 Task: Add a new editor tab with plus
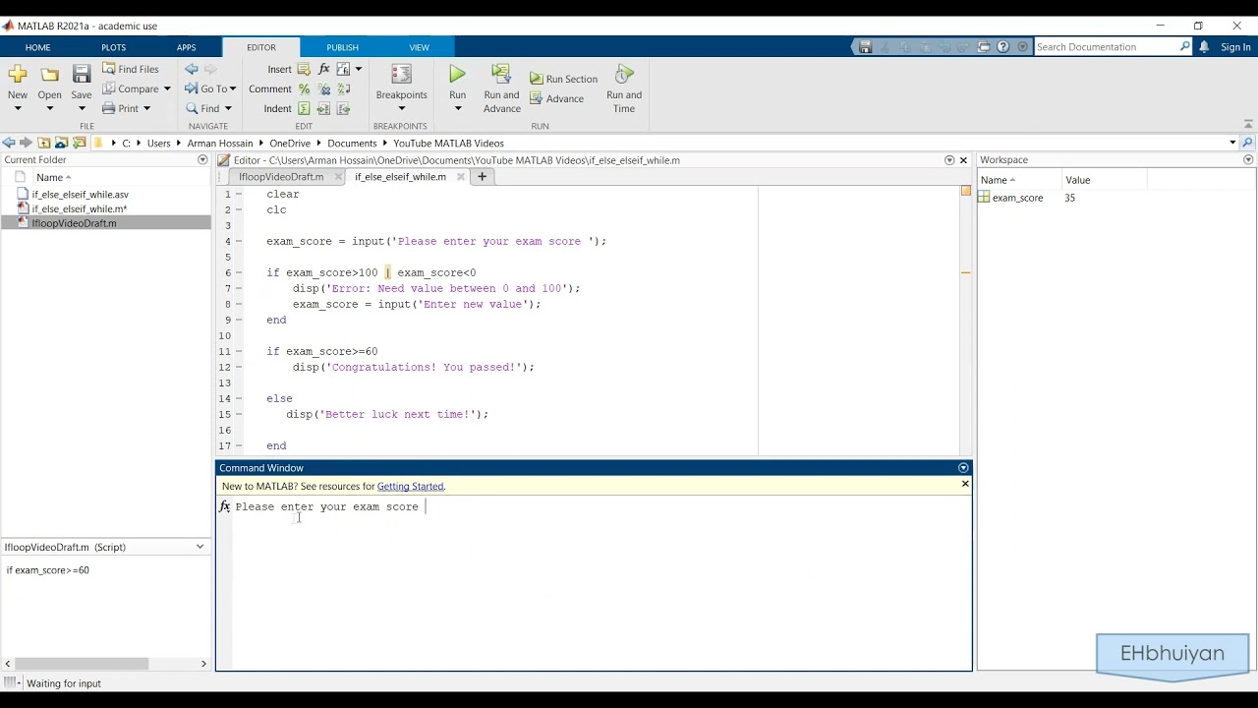point(482,177)
